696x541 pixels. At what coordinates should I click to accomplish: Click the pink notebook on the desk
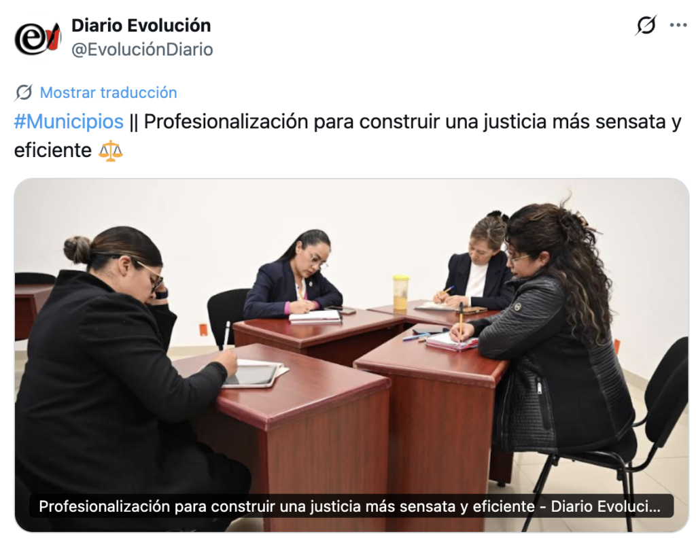(x=451, y=341)
